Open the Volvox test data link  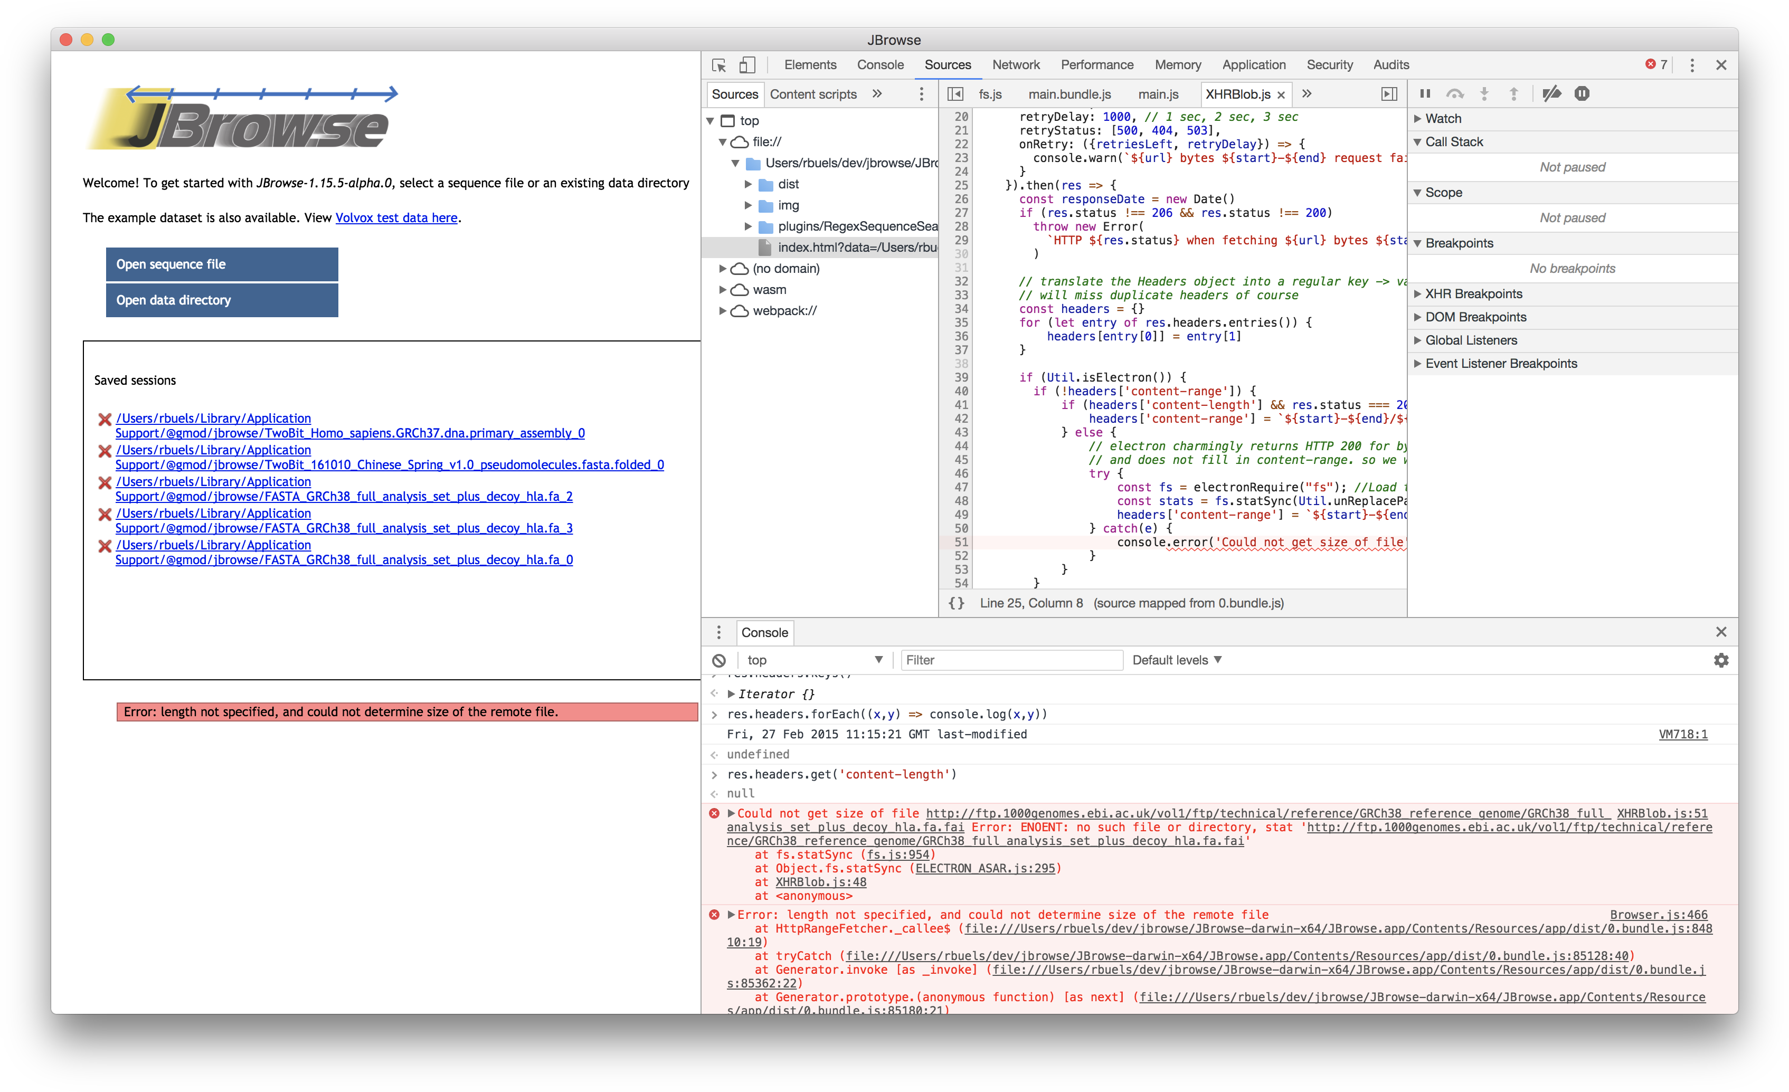tap(396, 218)
